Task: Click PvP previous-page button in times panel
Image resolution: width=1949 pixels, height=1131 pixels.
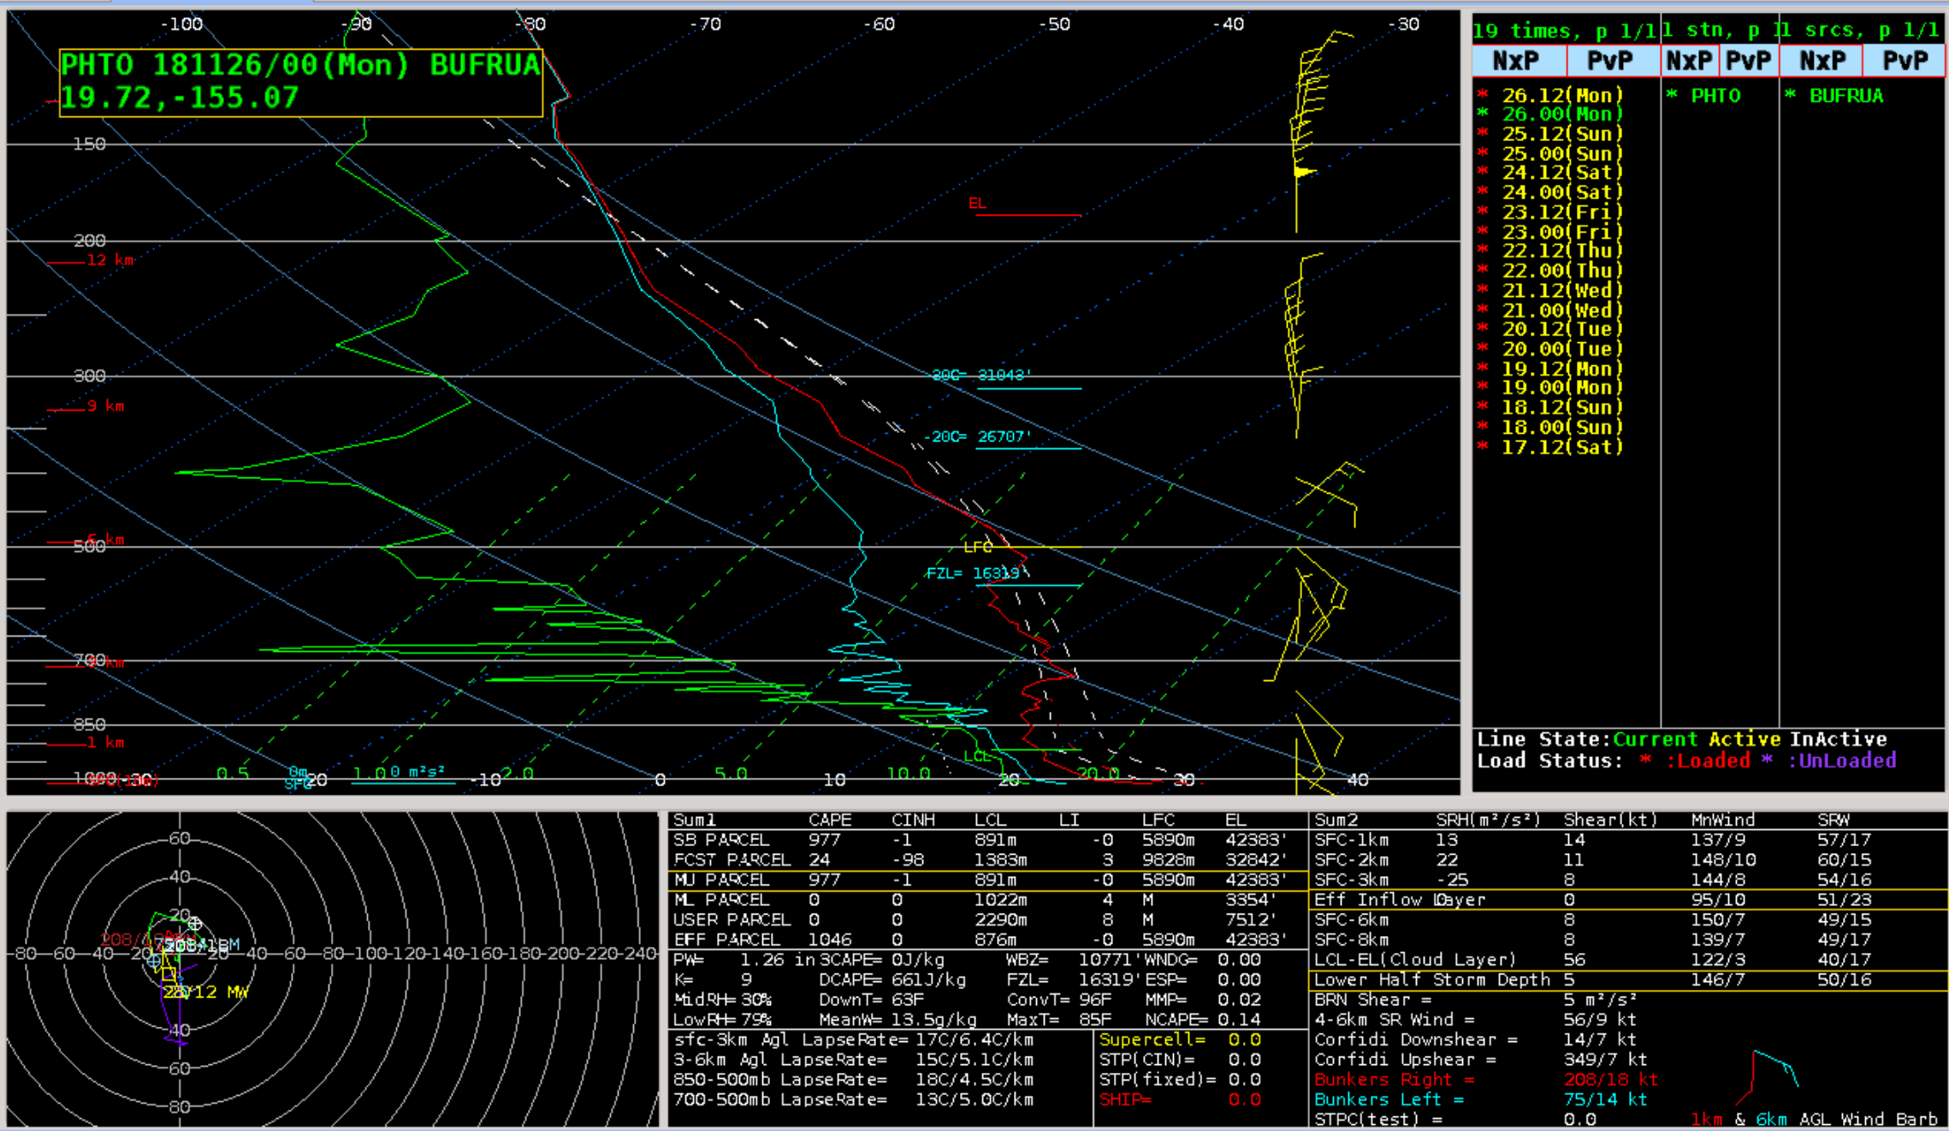Action: pyautogui.click(x=1614, y=61)
